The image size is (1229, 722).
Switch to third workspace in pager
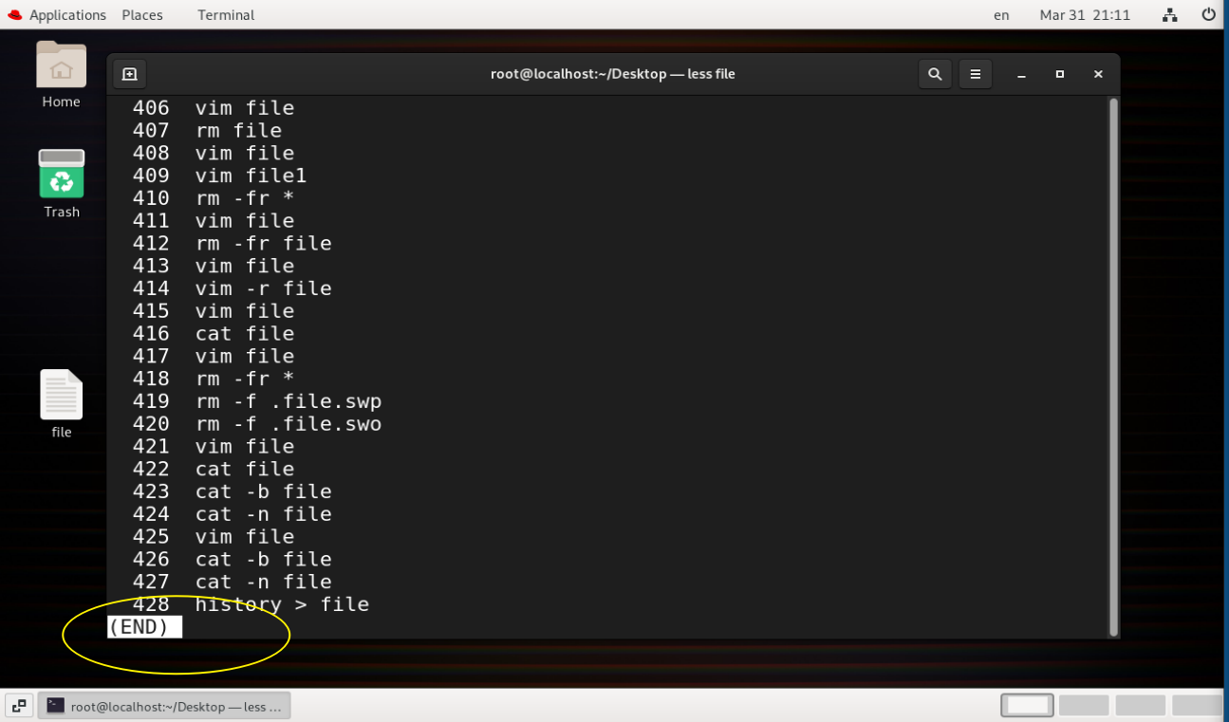pos(1141,705)
